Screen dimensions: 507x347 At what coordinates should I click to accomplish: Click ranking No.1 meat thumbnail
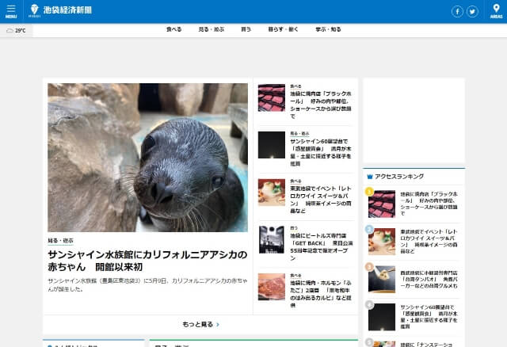pos(382,204)
